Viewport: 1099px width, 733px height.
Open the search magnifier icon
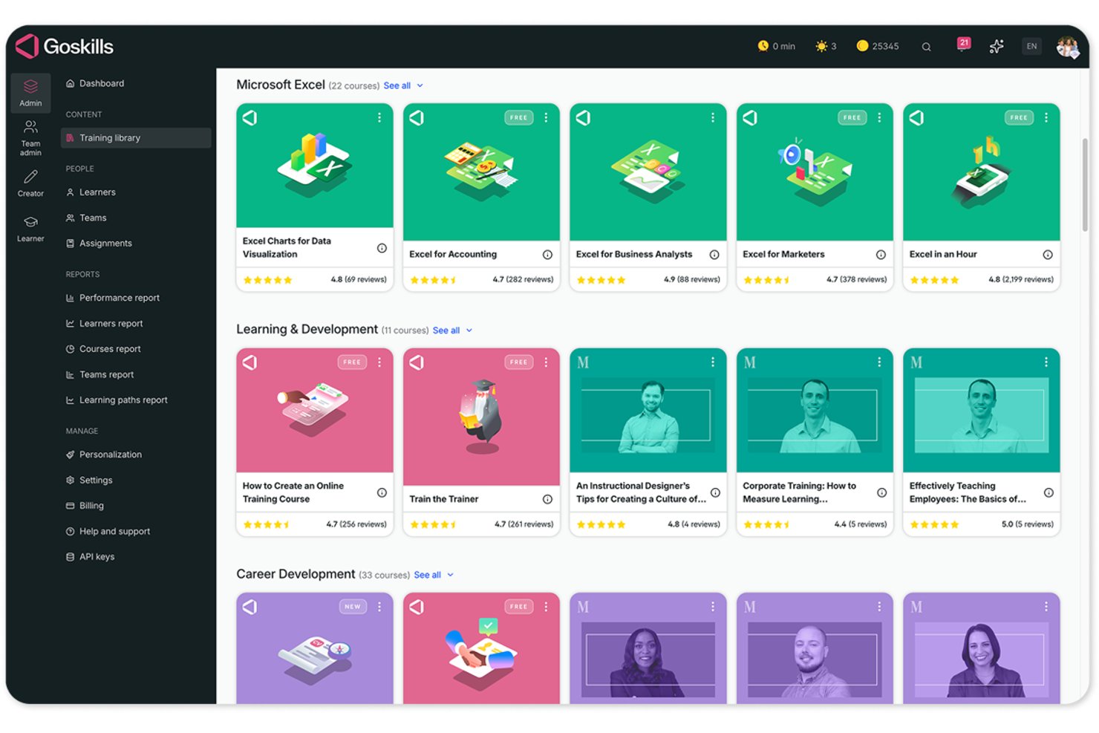(926, 47)
